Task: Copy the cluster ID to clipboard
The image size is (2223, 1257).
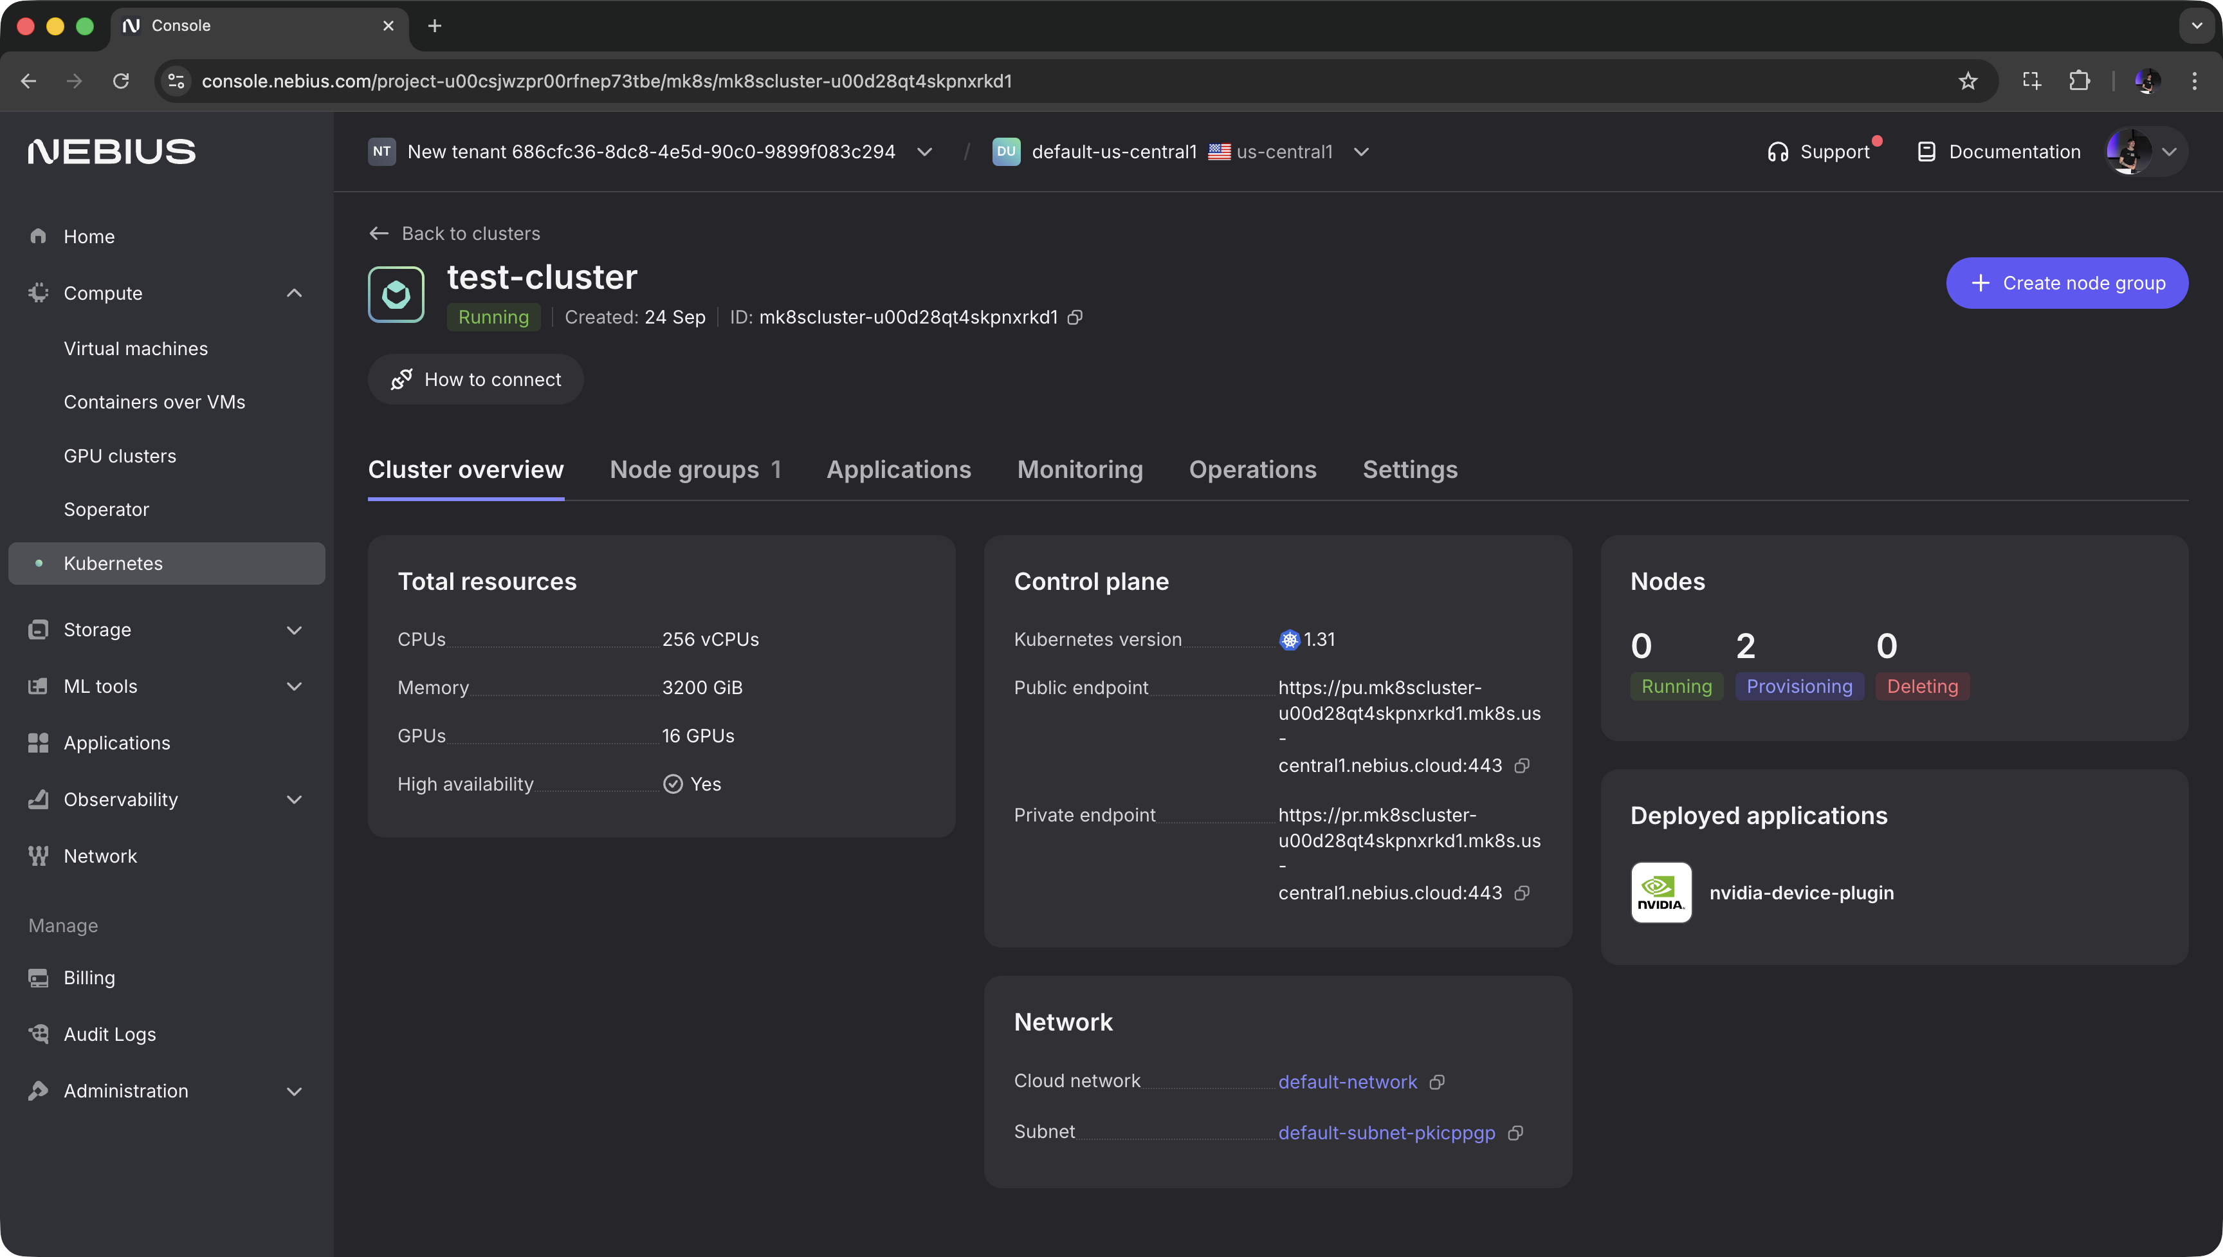Action: (x=1074, y=318)
